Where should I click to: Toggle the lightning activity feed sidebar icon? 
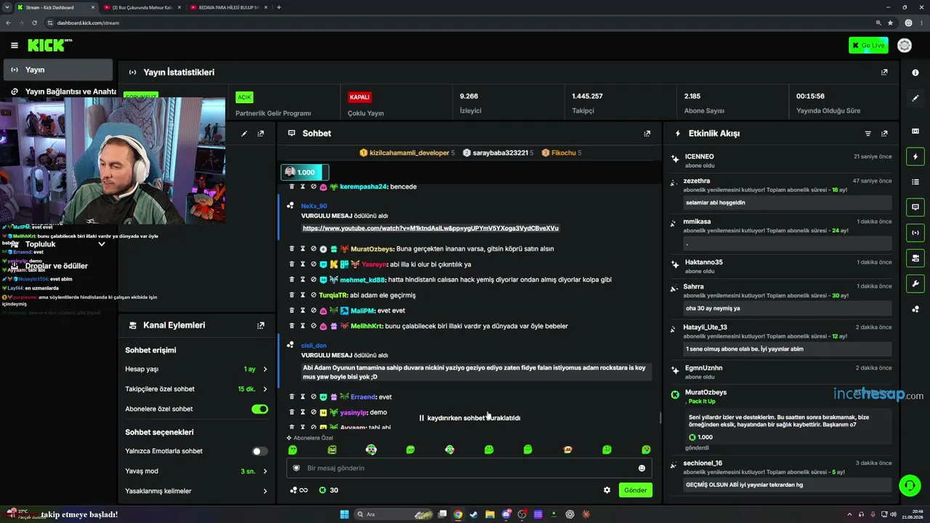click(915, 156)
